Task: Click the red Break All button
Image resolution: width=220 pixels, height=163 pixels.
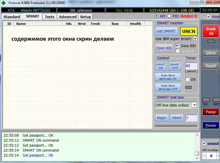Action: coord(211,31)
